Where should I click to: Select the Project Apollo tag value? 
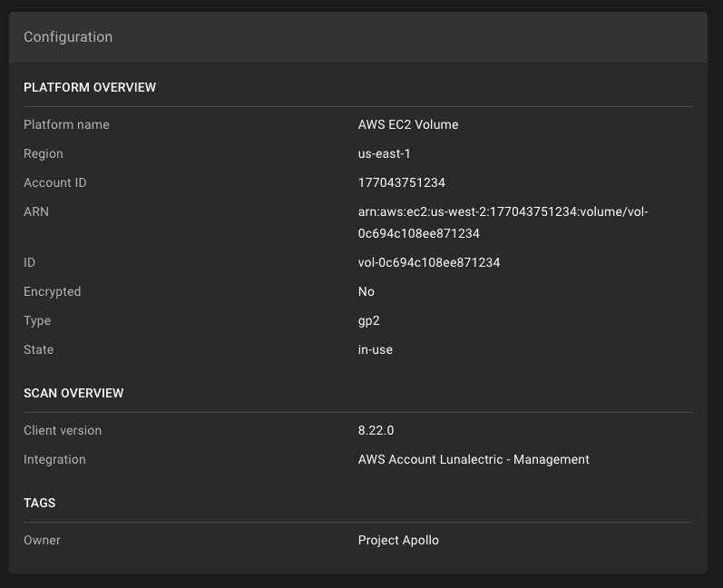coord(398,541)
